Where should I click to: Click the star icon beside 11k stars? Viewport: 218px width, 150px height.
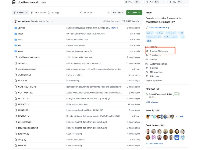pos(147,68)
